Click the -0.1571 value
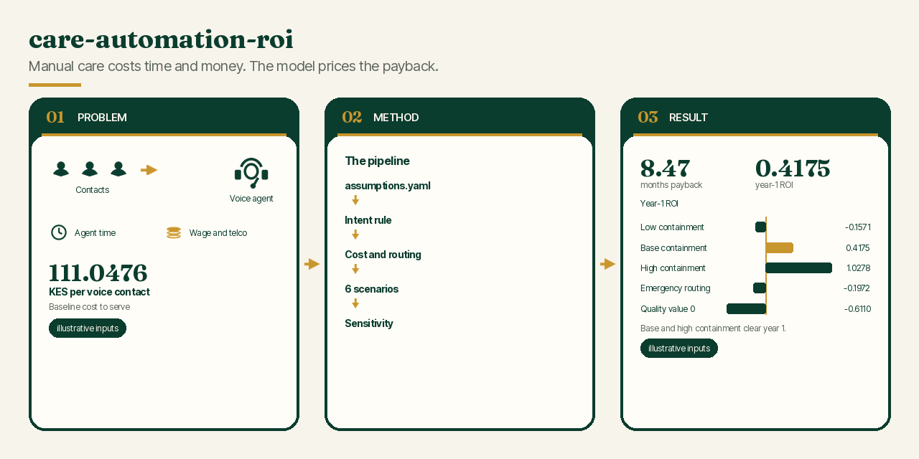919x459 pixels. tap(858, 227)
